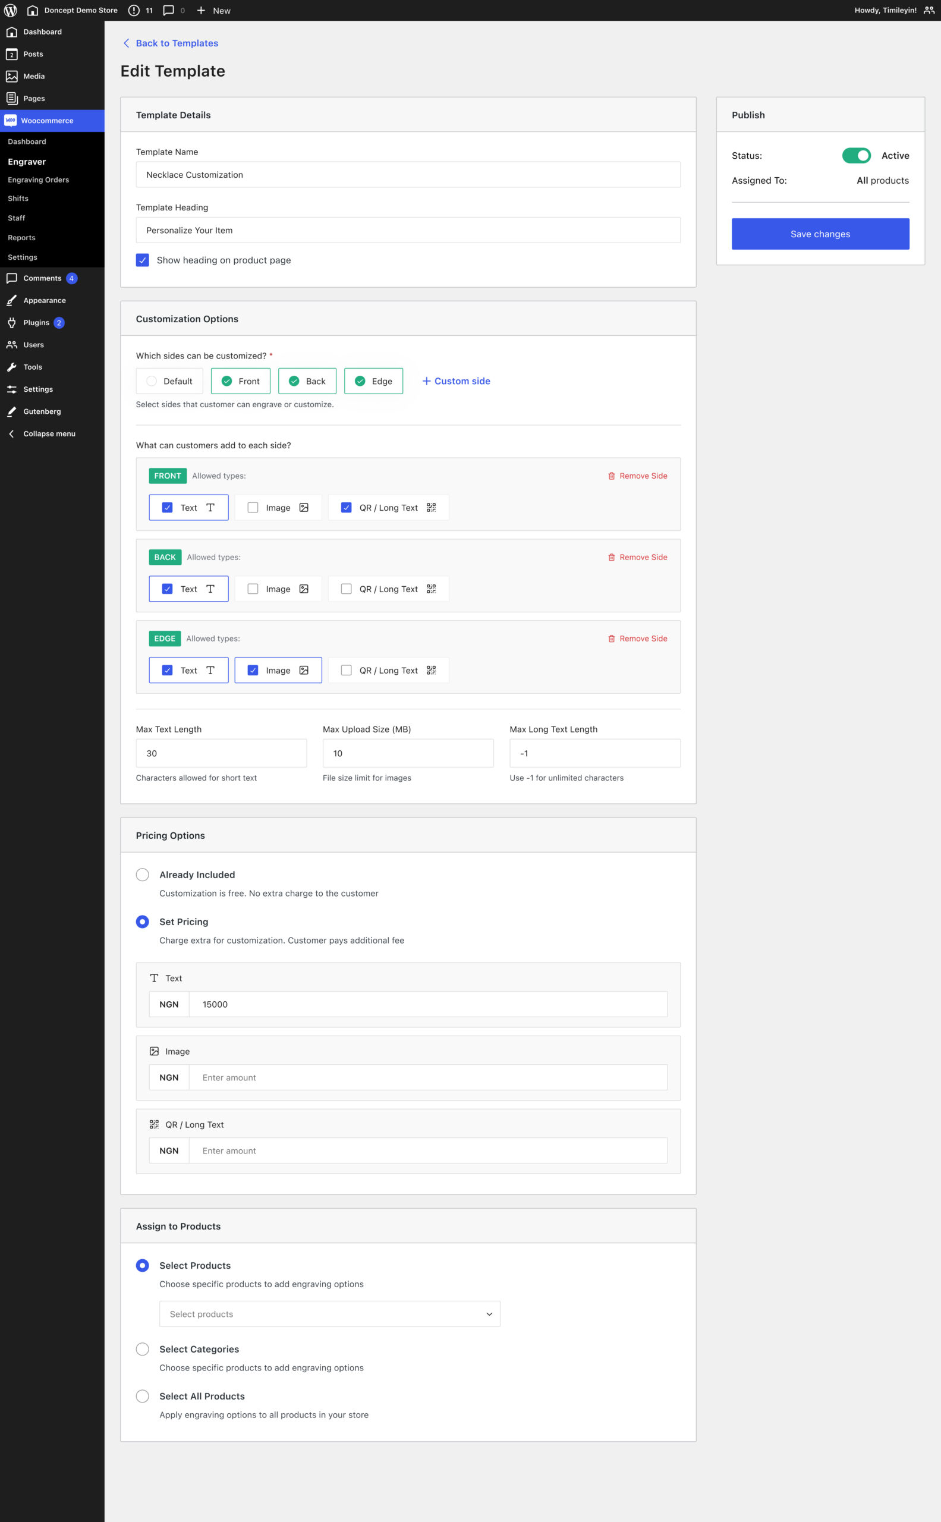Toggle the Active status switch
This screenshot has width=941, height=1522.
(856, 156)
